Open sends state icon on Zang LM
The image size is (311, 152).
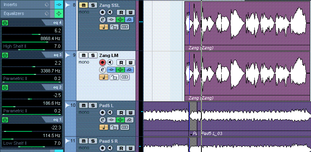(x=129, y=70)
